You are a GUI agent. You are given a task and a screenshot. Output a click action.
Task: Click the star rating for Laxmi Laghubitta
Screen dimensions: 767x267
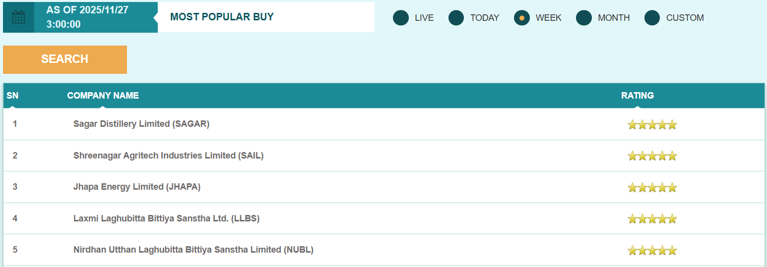point(652,218)
